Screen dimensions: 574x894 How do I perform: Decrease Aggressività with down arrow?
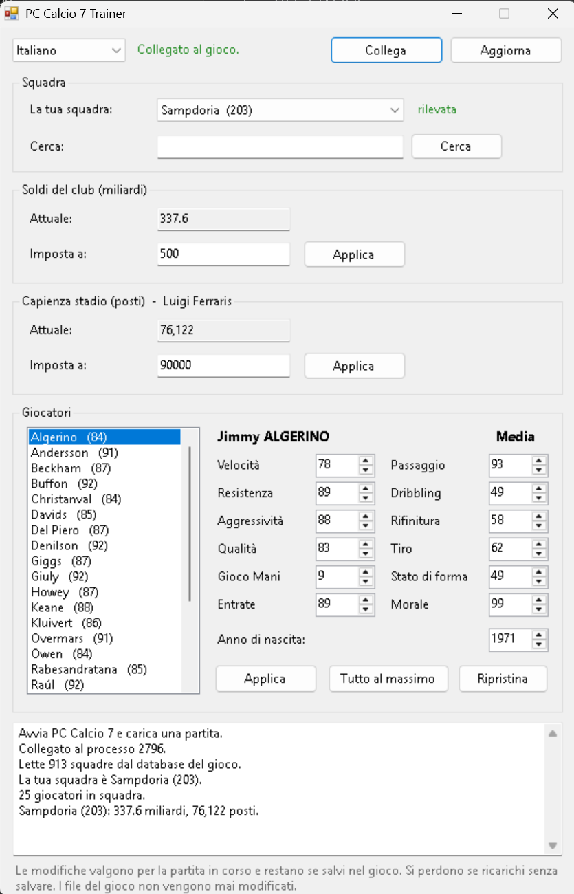(x=366, y=526)
